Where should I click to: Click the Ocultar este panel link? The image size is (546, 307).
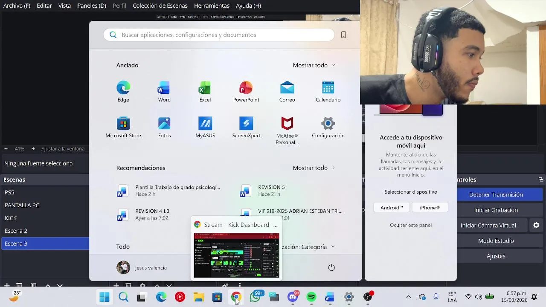(411, 225)
